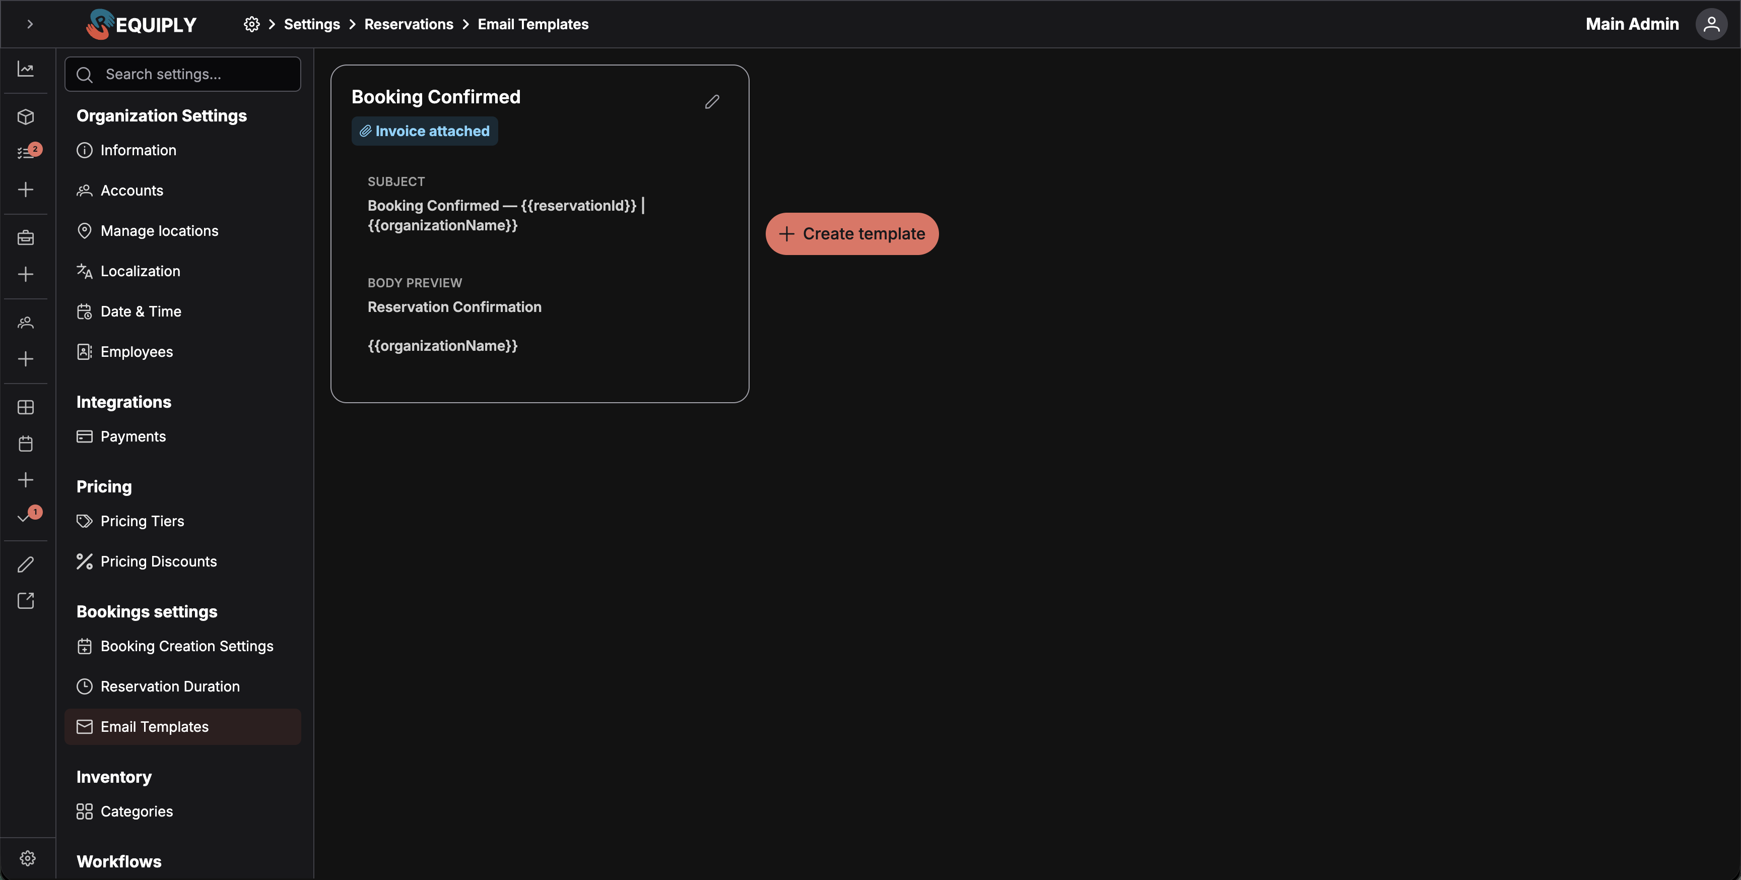
Task: Open the settings gear at sidebar bottom
Action: click(28, 858)
